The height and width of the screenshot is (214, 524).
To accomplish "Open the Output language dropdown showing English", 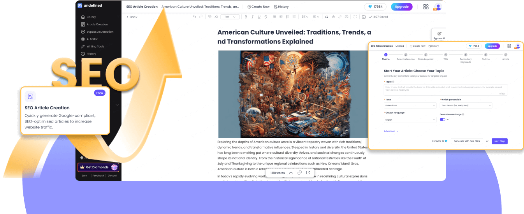I will [x=410, y=120].
